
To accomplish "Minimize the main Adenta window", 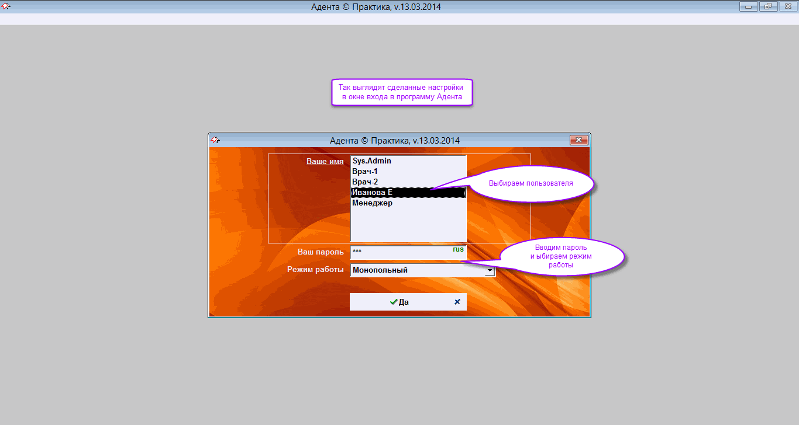I will [x=748, y=7].
